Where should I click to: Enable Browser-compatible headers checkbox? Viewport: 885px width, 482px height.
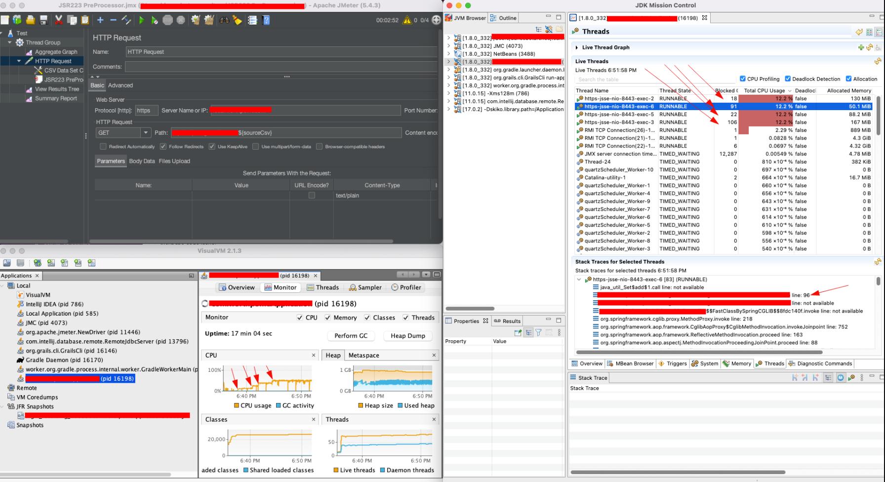(319, 146)
